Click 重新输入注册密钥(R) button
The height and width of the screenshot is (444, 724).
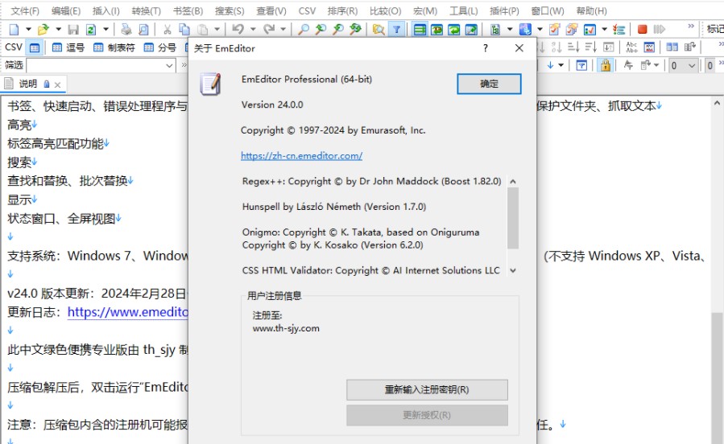click(427, 389)
